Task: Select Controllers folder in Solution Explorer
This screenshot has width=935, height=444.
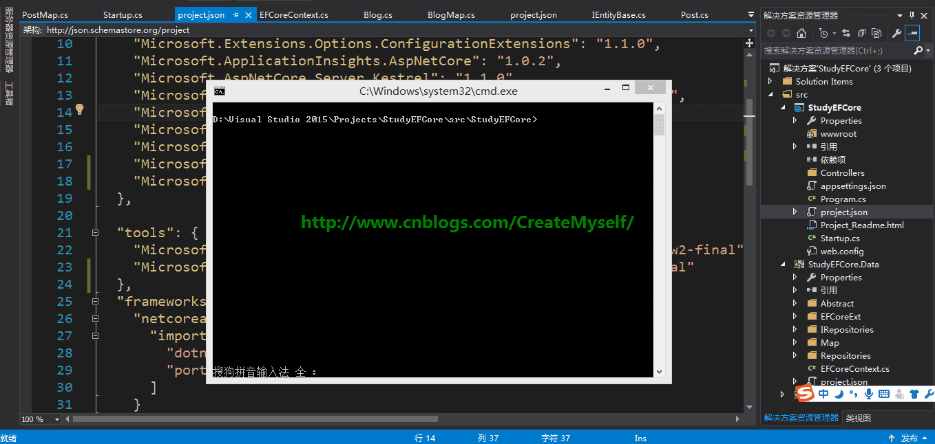Action: [x=843, y=173]
